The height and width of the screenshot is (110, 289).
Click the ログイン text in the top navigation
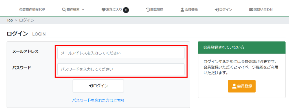225,10
